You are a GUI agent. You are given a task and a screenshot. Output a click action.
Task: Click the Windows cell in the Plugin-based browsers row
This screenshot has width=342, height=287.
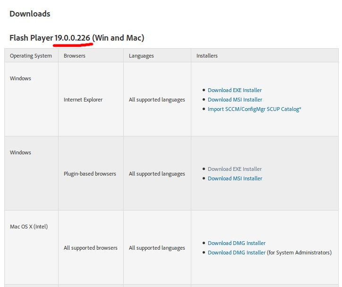(20, 152)
